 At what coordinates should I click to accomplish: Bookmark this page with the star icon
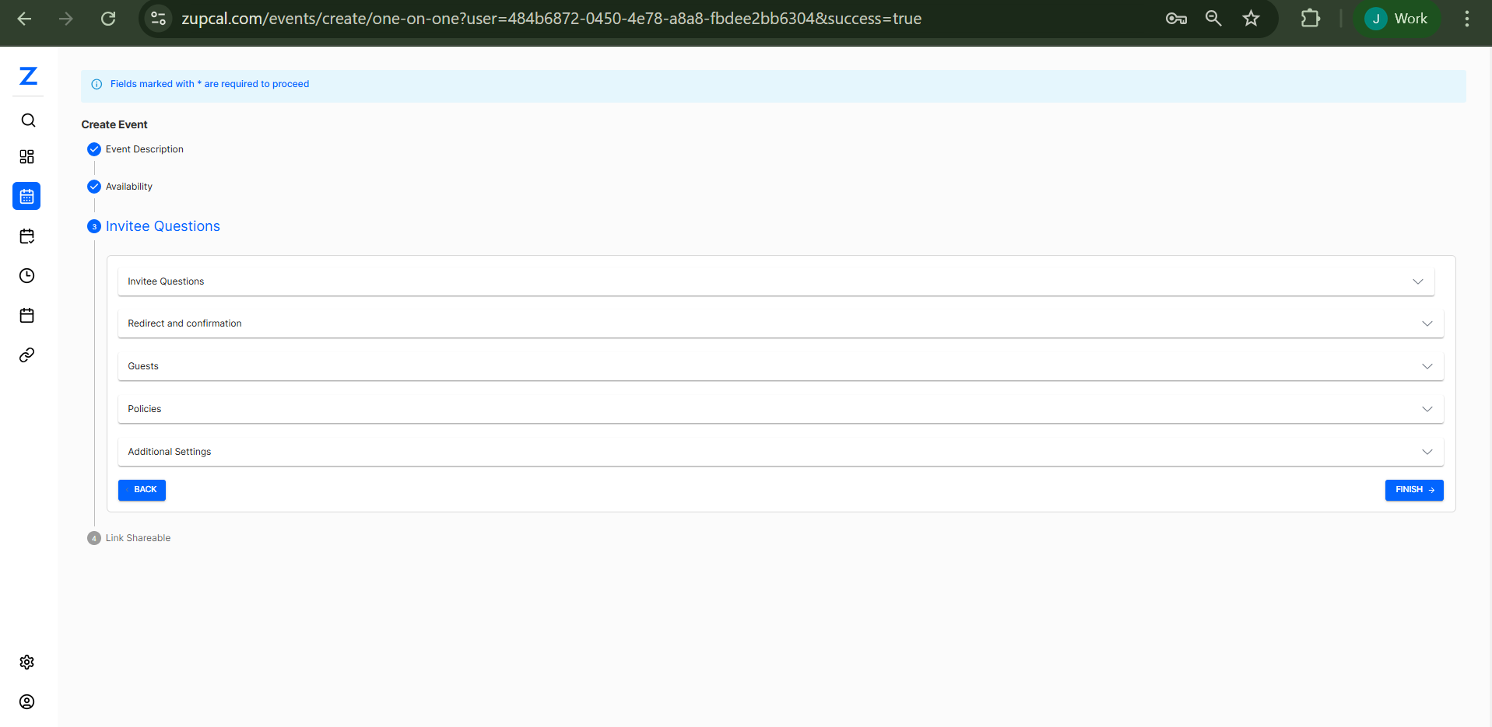1251,19
